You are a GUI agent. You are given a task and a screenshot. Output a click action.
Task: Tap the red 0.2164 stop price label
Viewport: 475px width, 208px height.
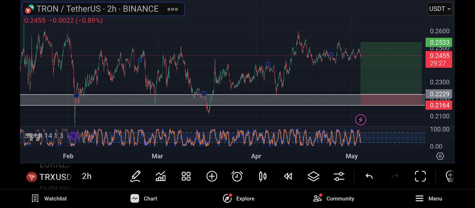point(439,105)
